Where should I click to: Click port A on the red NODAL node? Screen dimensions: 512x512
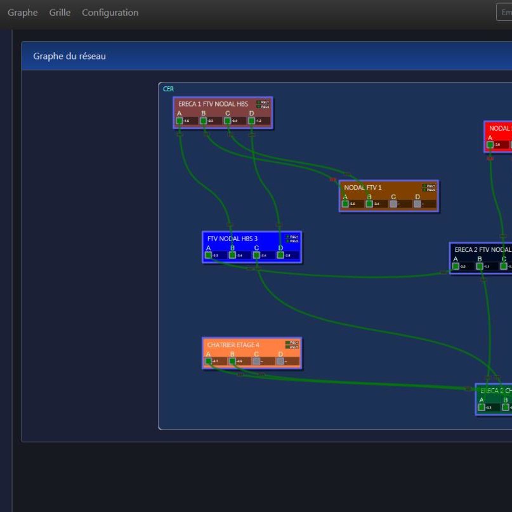click(x=490, y=145)
